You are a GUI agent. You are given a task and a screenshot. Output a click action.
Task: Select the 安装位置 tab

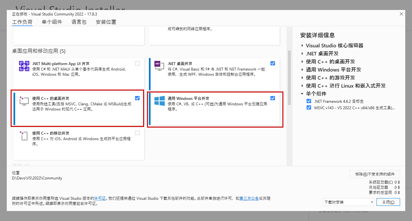pos(106,22)
